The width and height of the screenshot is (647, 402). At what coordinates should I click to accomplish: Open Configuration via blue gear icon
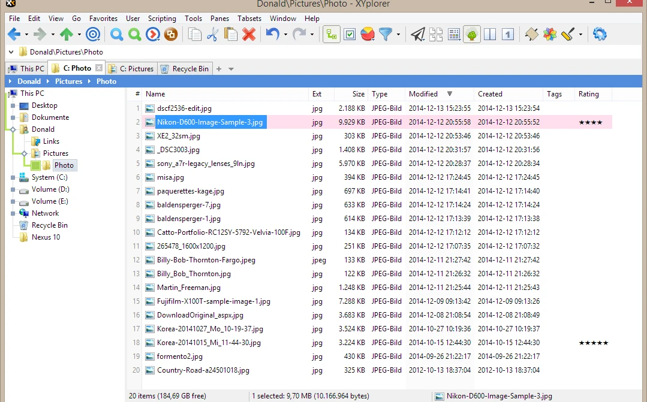click(599, 34)
